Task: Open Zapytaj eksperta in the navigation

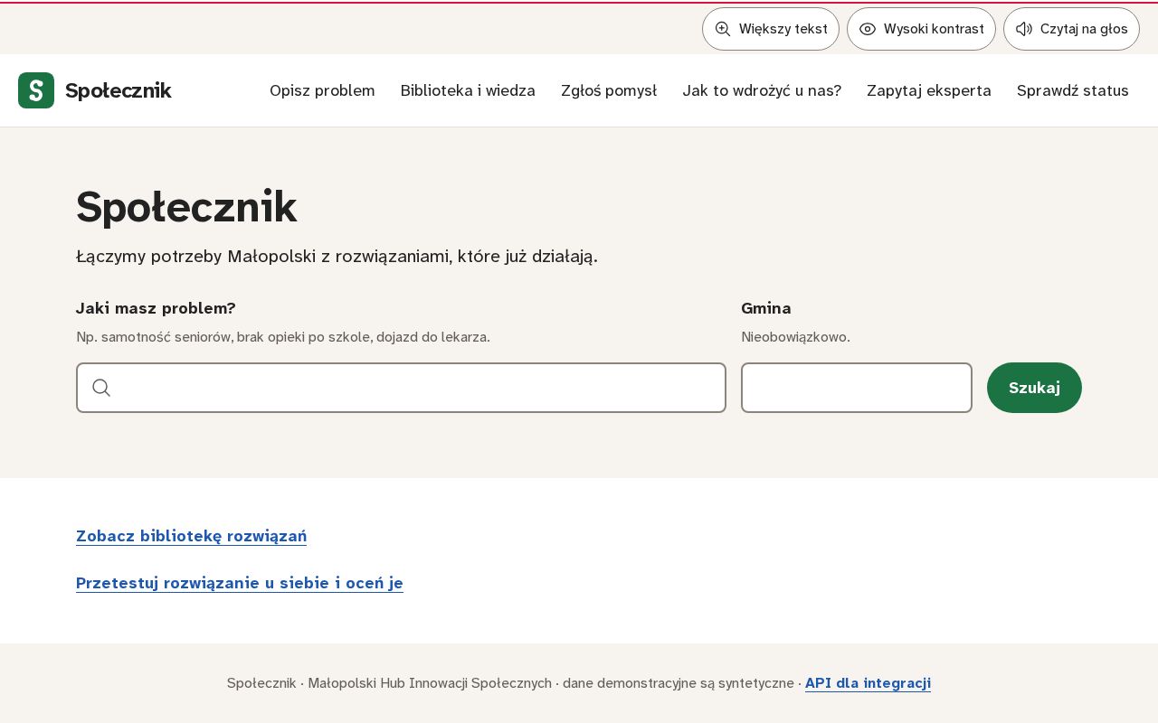Action: point(929,90)
